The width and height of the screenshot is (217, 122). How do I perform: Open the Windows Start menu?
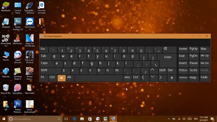point(4,119)
